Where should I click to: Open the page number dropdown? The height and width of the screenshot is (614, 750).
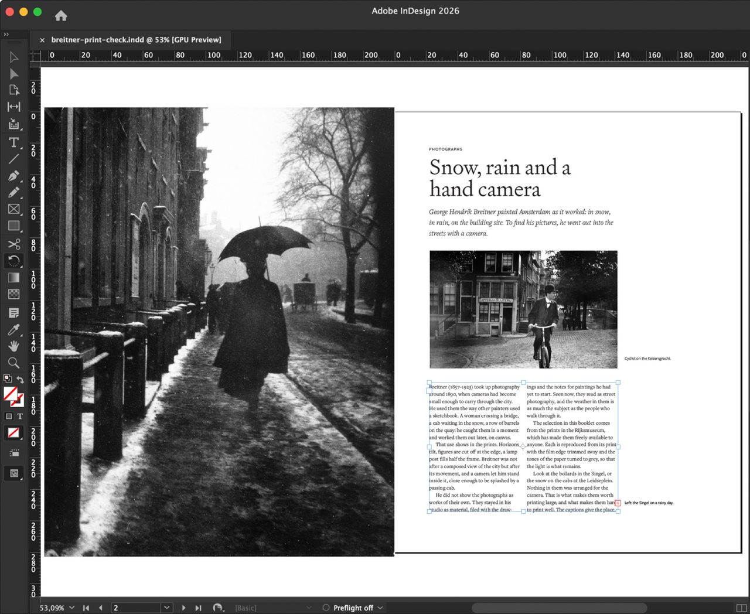point(166,608)
